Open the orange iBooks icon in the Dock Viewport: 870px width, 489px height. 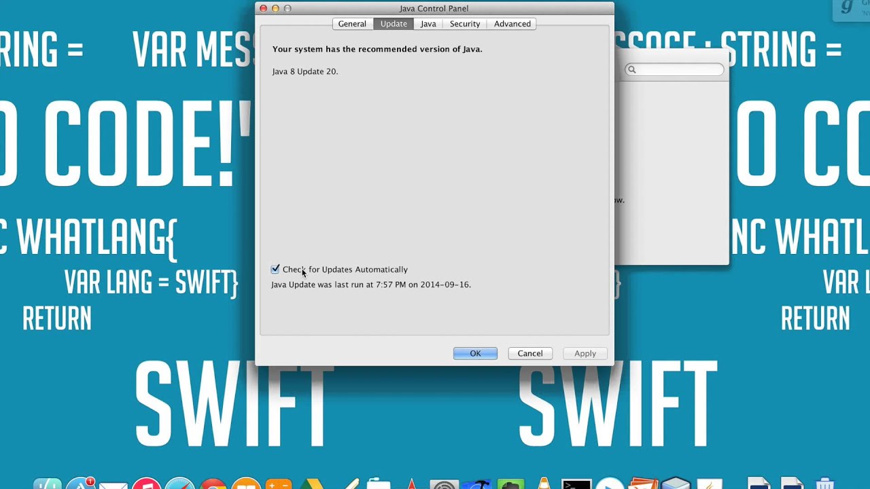pos(246,484)
